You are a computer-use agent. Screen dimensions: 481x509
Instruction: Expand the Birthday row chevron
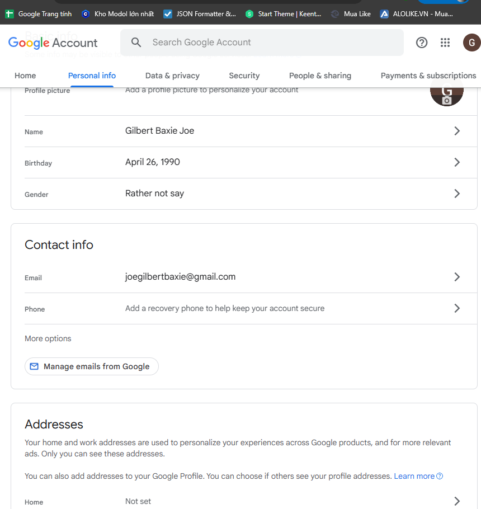coord(457,162)
